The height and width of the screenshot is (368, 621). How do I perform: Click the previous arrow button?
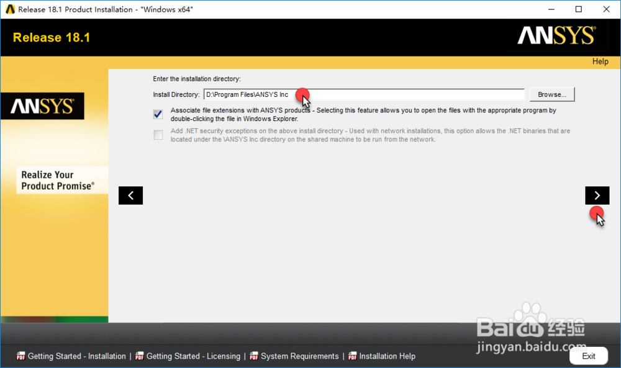click(x=130, y=195)
